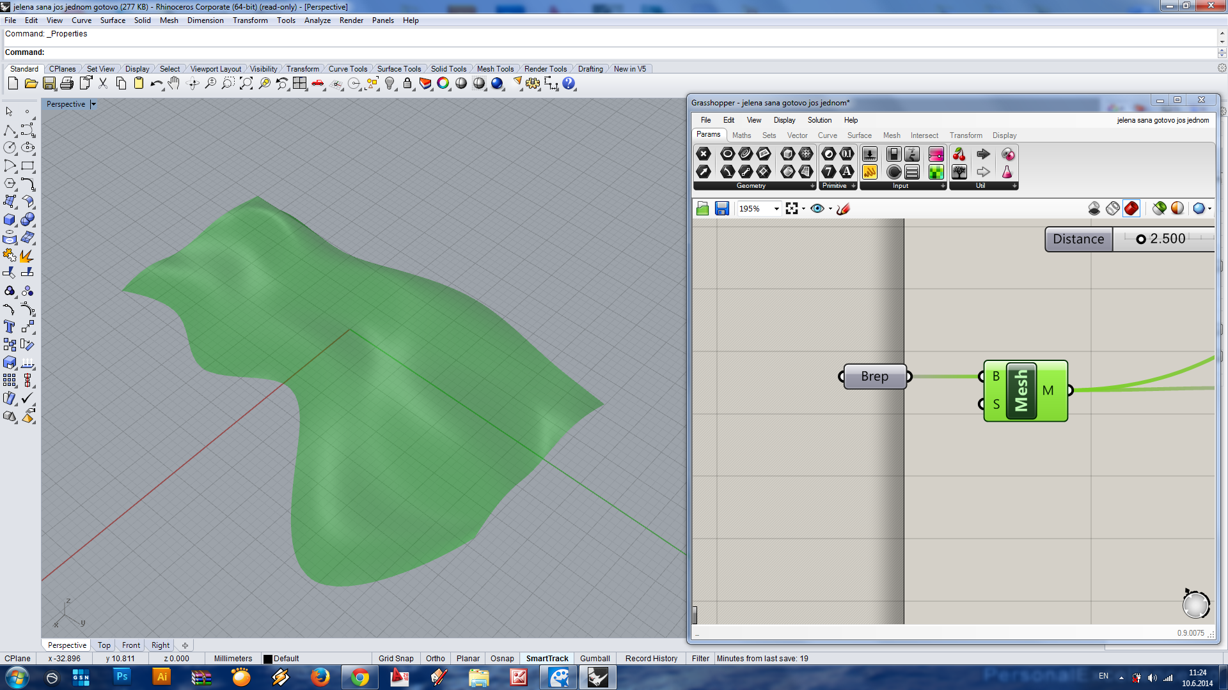1228x690 pixels.
Task: Click the light bulb Hide objects icon
Action: point(390,84)
